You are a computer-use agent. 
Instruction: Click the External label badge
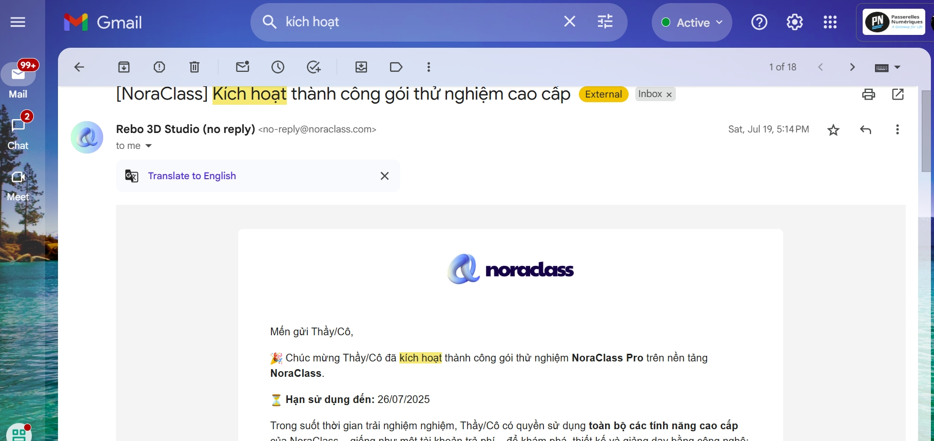click(x=604, y=94)
